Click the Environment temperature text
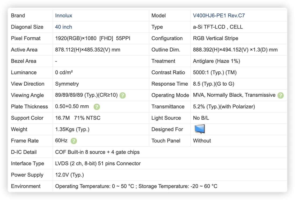The image size is (295, 200). coord(136,186)
